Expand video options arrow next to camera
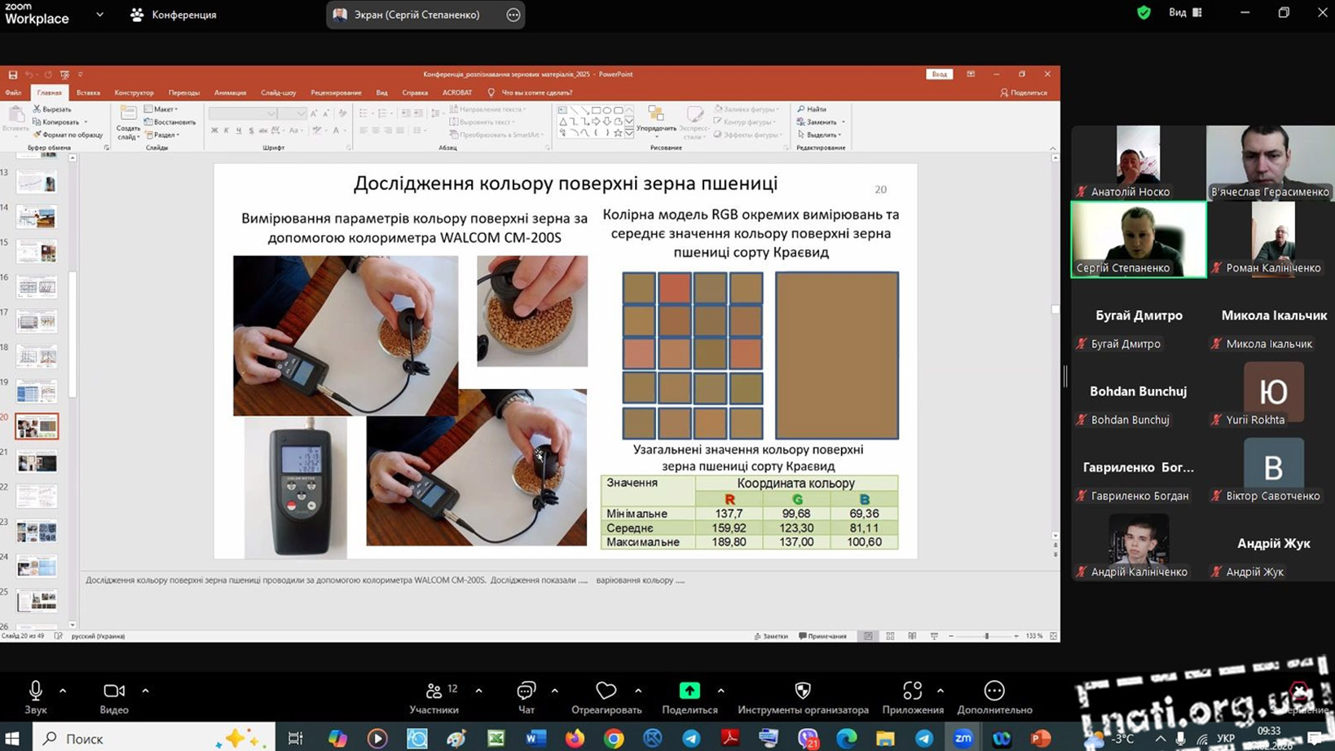The image size is (1335, 751). (x=145, y=691)
